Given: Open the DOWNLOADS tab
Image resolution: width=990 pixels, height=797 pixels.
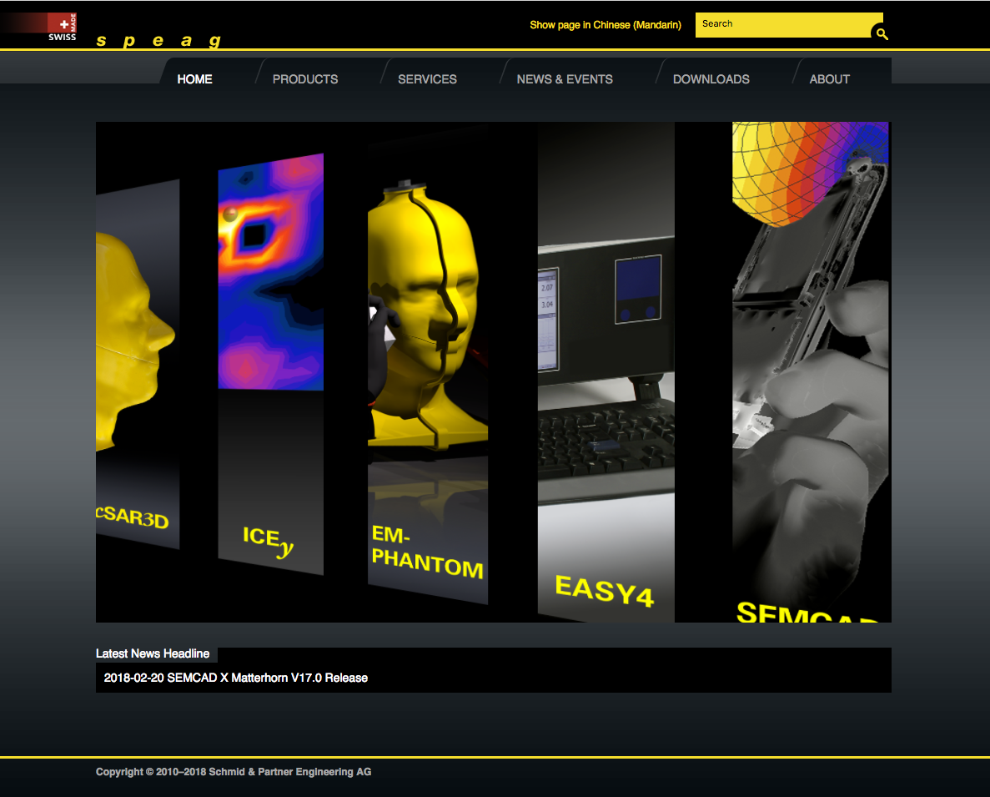Looking at the screenshot, I should point(711,79).
